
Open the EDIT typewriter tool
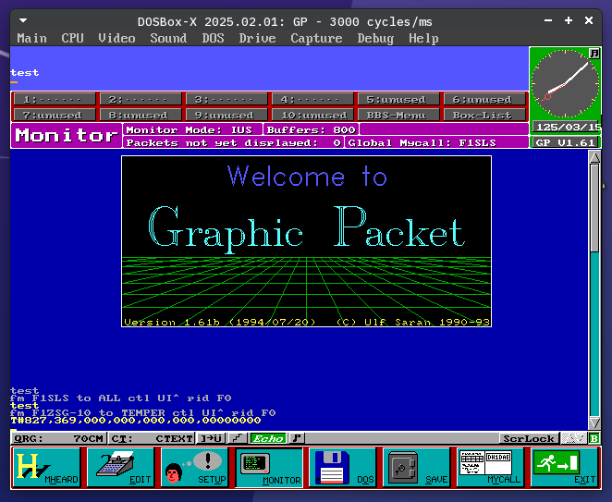click(120, 467)
